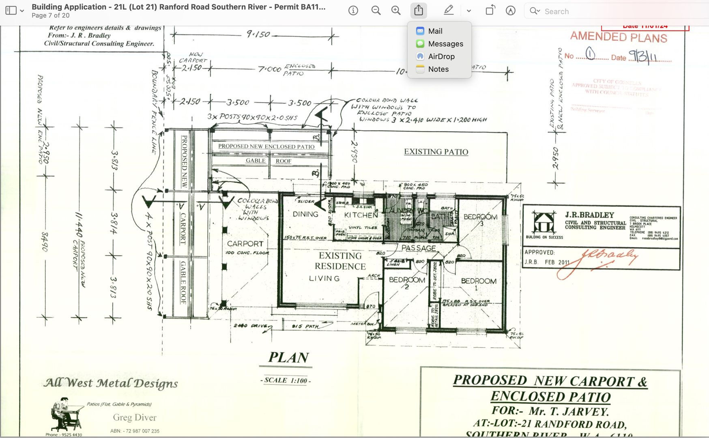Toggle the sidebar view button
709x438 pixels.
click(x=11, y=11)
